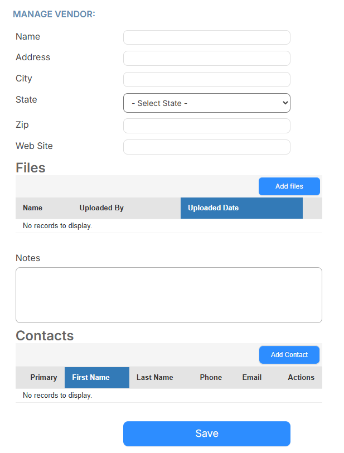Sort contacts by the Primary column
The image size is (344, 453).
coord(43,377)
